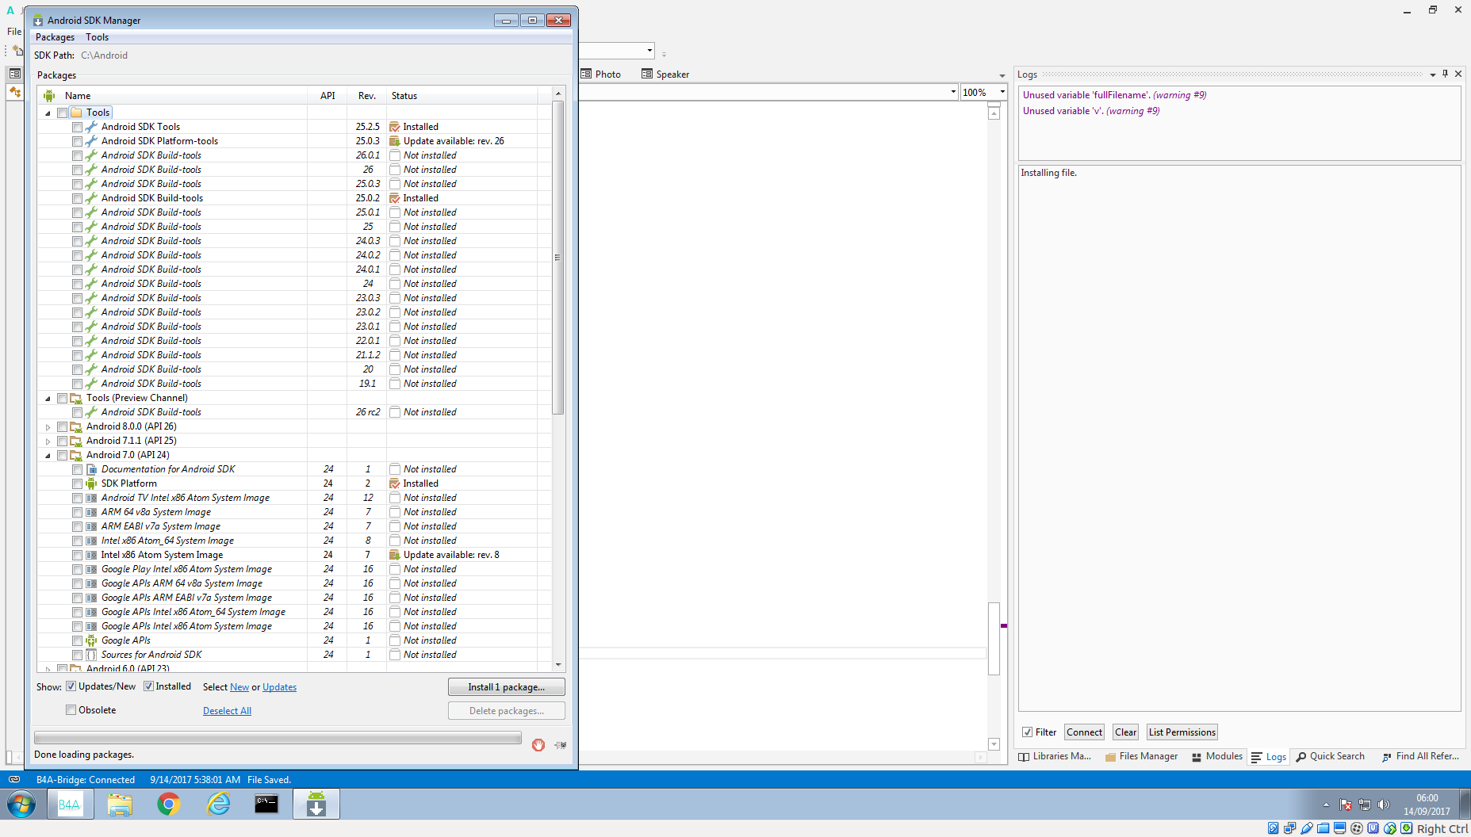Viewport: 1471px width, 837px height.
Task: Open the 100% zoom dropdown
Action: coord(1002,93)
